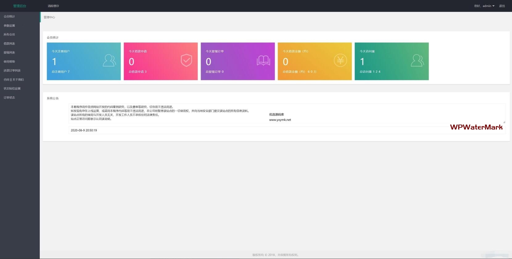512x259 pixels.
Task: Select 使用帮助 in the sidebar
Action: [9, 62]
